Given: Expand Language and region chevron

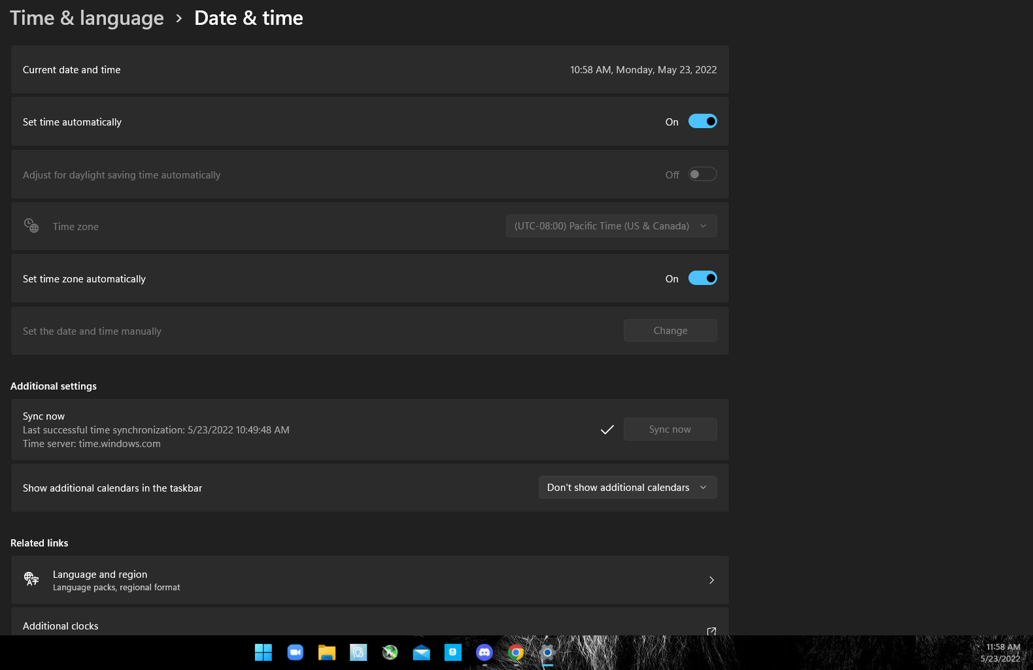Looking at the screenshot, I should (711, 580).
